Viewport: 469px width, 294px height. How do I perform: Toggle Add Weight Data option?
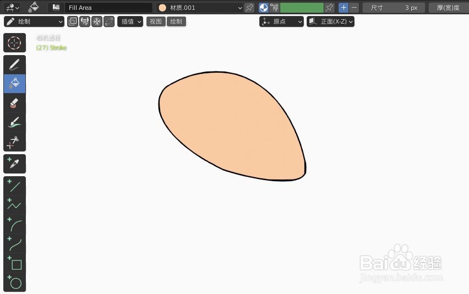85,21
